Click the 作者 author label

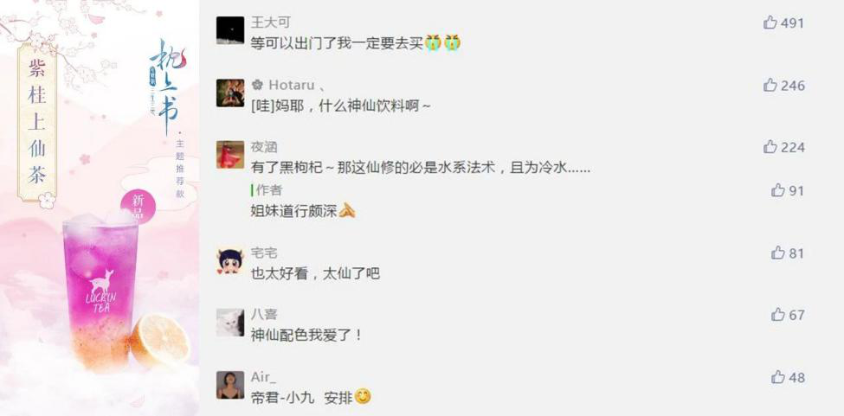[269, 190]
